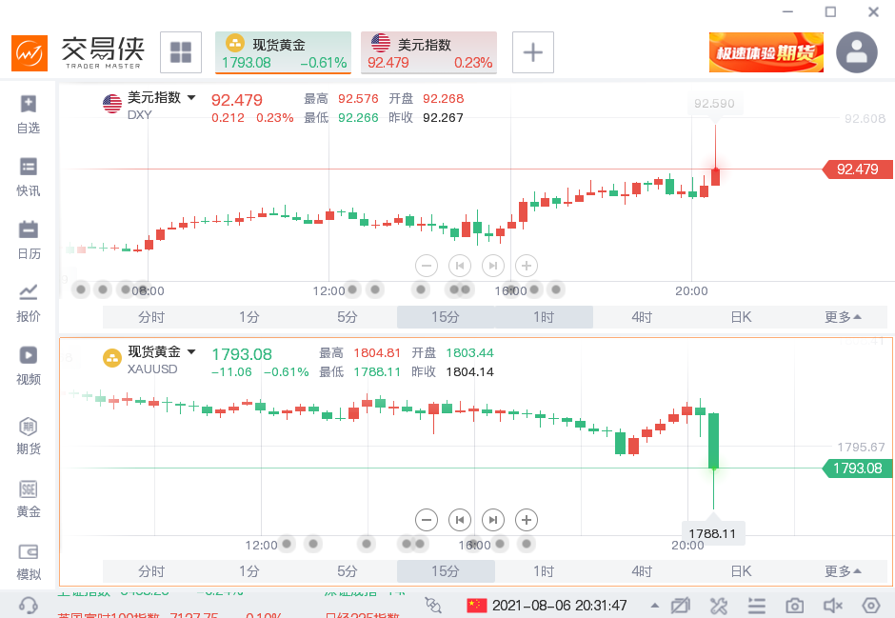895x618 pixels.
Task: Click the 92.479 red price tag on DXY axis
Action: point(857,169)
